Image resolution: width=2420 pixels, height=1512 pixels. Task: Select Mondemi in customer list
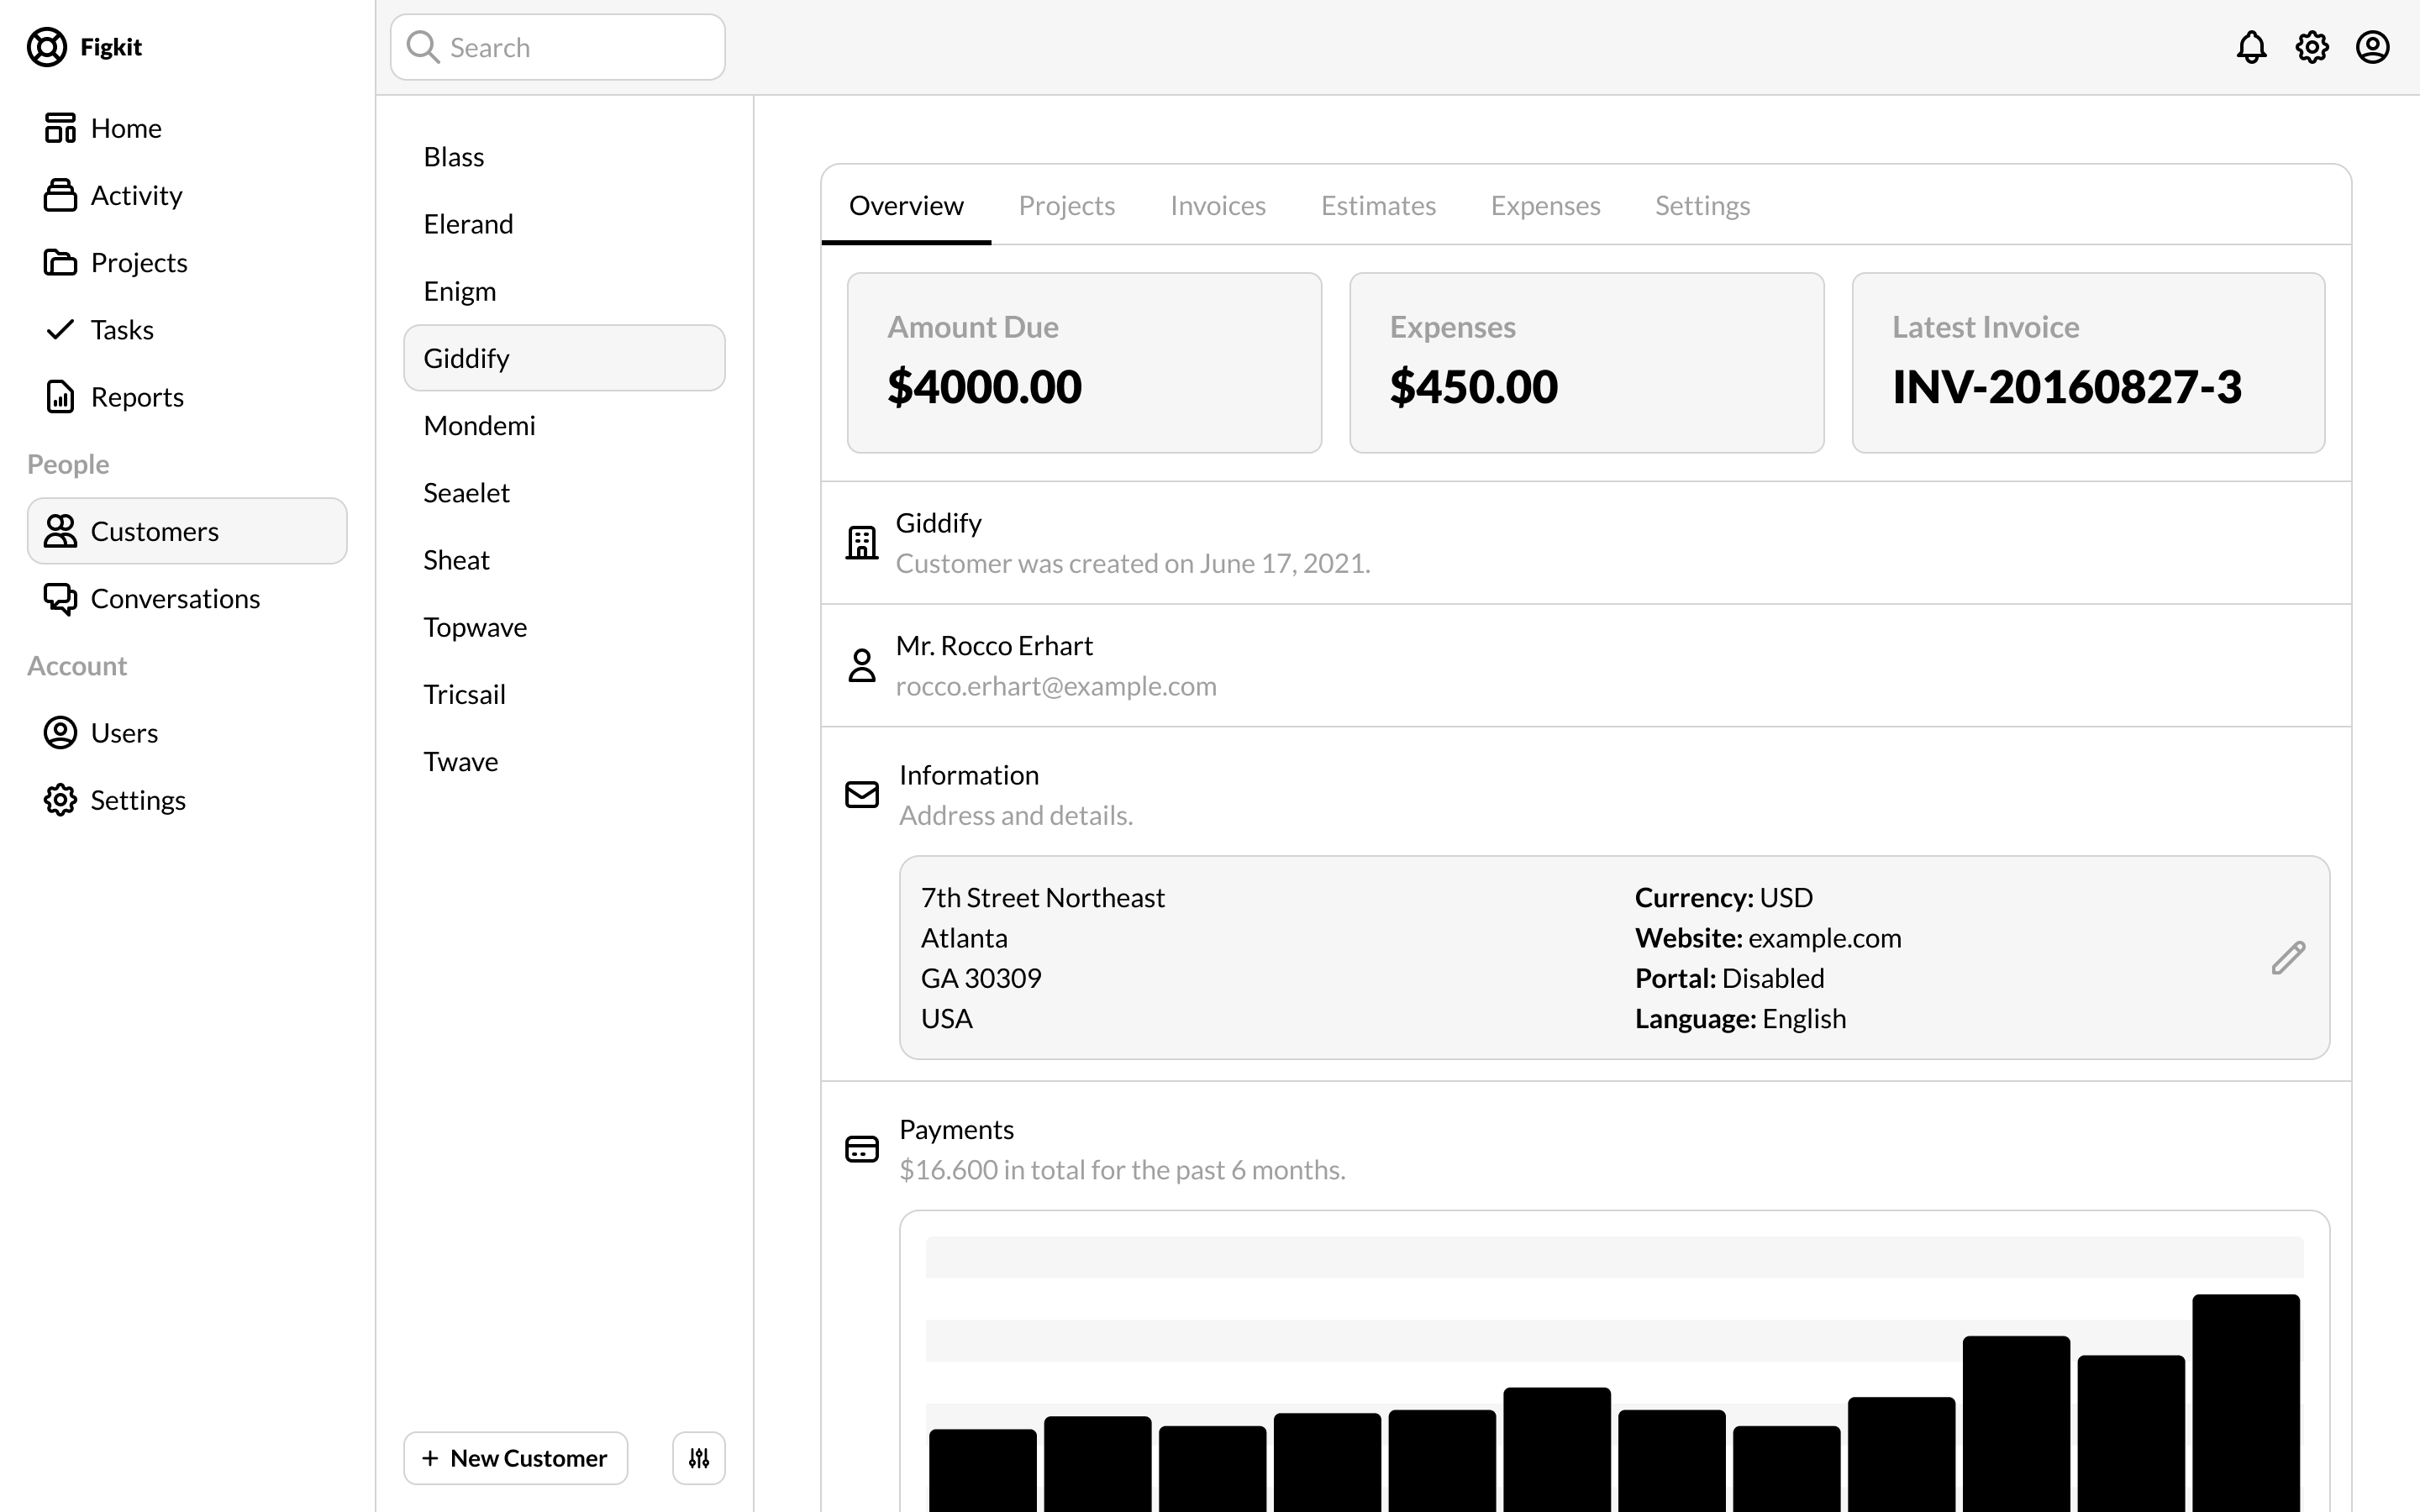click(479, 426)
